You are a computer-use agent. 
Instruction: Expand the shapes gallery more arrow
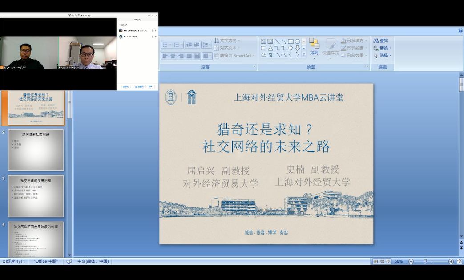click(304, 55)
